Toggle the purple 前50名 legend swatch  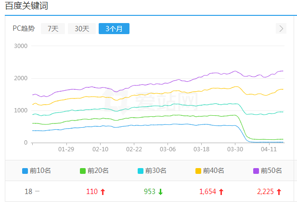coord(256,170)
